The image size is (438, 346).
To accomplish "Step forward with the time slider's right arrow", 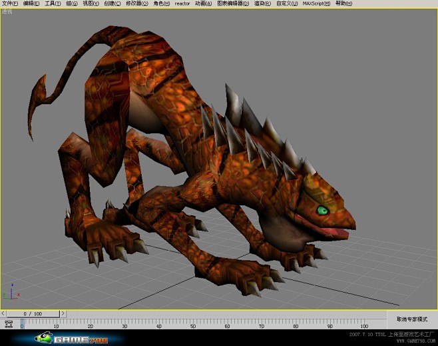I will 63,313.
